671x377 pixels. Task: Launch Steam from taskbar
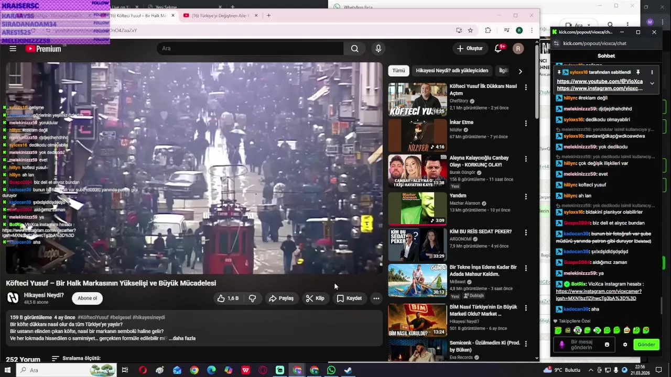348,370
